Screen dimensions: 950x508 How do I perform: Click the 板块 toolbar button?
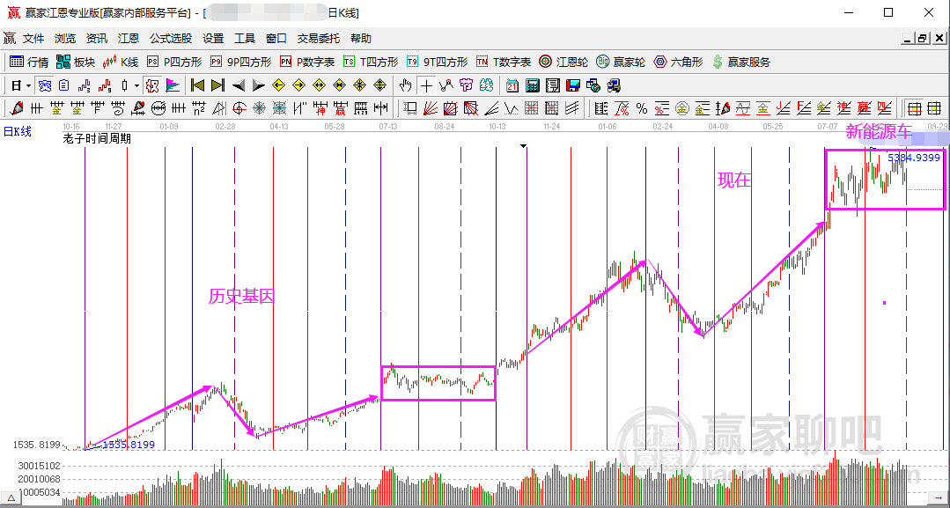click(76, 62)
